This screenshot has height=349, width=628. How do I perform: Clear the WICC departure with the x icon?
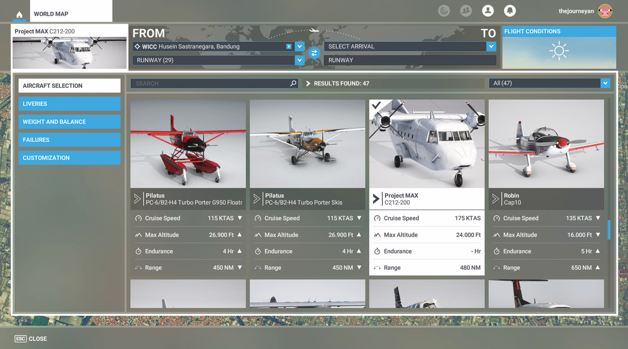(x=289, y=46)
